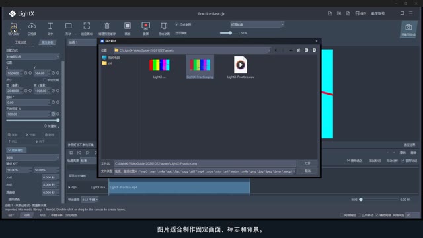Switch import dialog to icon grid view

[x=307, y=50]
